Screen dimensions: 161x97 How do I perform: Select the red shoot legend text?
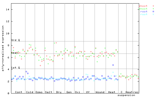(x=143, y=6)
